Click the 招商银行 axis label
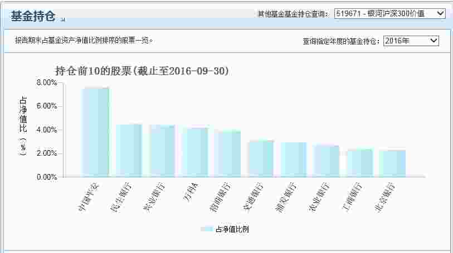The height and width of the screenshot is (253, 453). tap(220, 197)
